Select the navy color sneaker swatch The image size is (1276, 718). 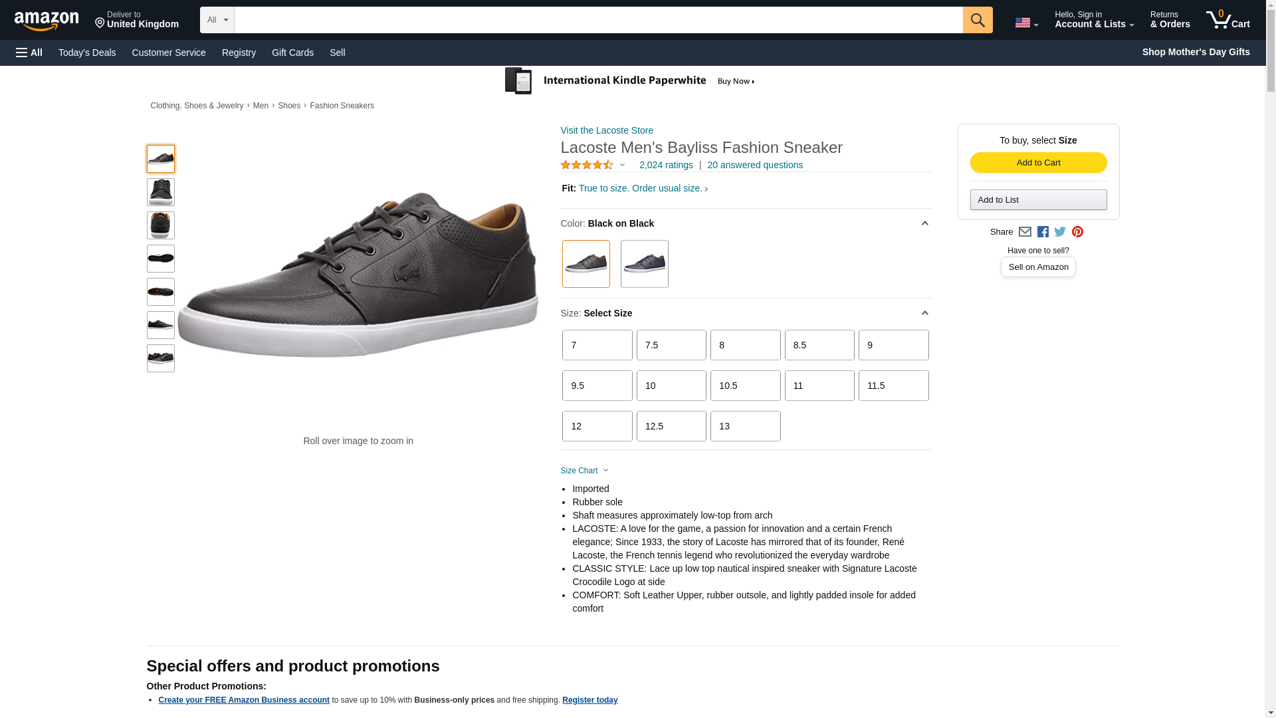[x=644, y=264]
